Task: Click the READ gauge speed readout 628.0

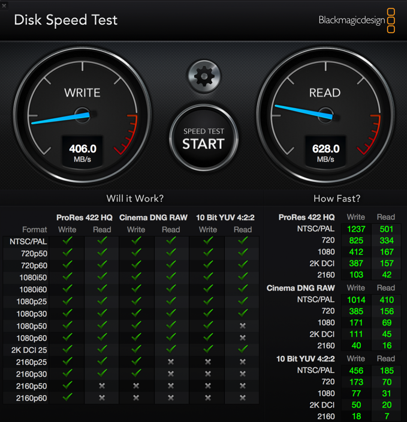Action: pos(326,149)
